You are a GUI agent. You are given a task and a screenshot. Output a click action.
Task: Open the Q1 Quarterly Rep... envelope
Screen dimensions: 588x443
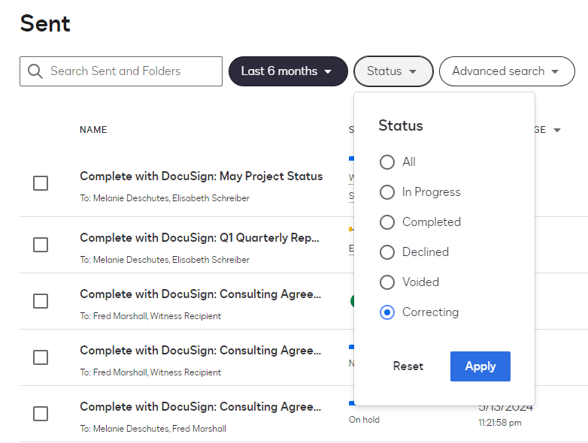coord(200,238)
